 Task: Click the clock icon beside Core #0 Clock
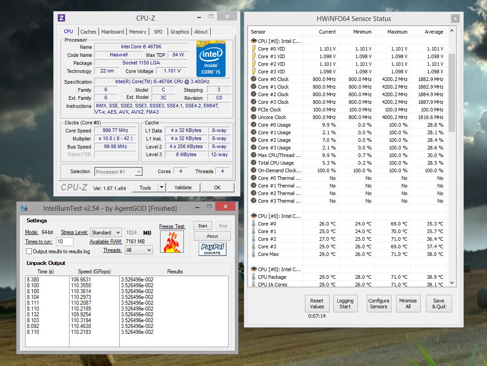coord(253,79)
